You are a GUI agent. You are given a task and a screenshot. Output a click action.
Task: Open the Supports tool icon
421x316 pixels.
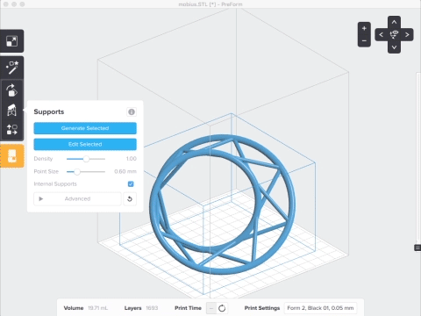coord(11,110)
